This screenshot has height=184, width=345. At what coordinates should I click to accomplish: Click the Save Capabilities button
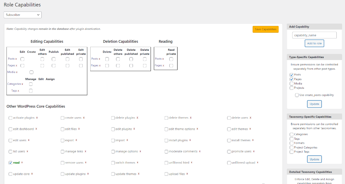pos(265,29)
